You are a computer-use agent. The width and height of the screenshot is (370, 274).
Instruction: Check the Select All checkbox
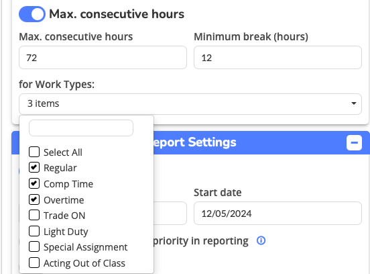click(34, 152)
